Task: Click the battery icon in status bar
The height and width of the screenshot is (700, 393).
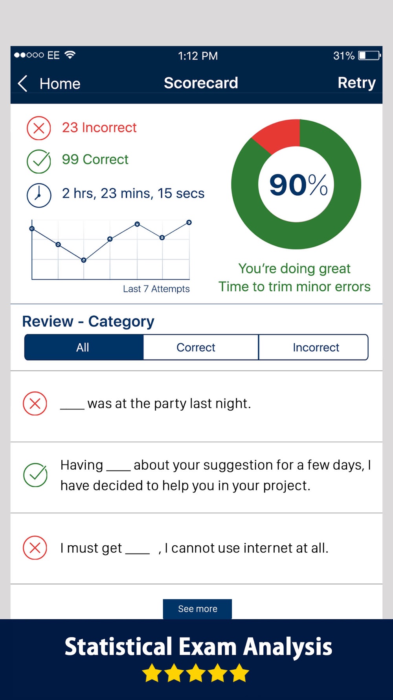Action: point(369,56)
